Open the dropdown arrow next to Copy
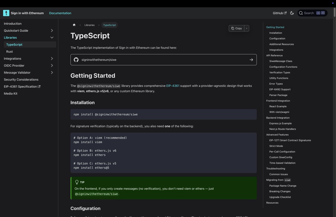This screenshot has width=336, height=217. coord(247,28)
